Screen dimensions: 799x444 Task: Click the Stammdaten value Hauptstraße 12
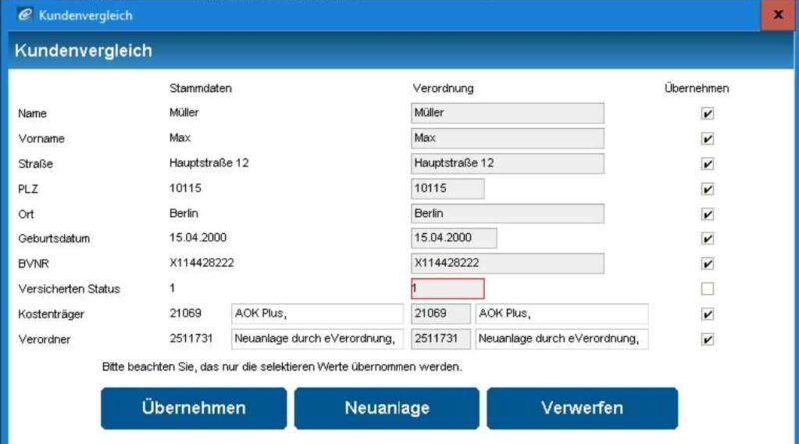pyautogui.click(x=209, y=163)
